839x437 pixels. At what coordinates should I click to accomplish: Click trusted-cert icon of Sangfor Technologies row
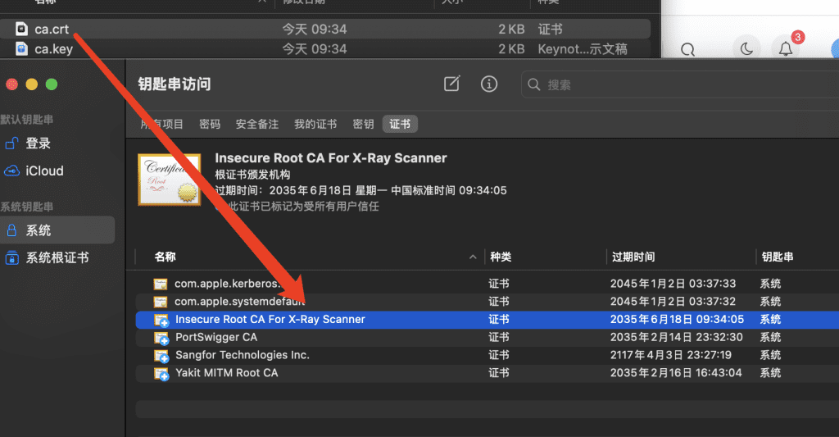(x=161, y=356)
